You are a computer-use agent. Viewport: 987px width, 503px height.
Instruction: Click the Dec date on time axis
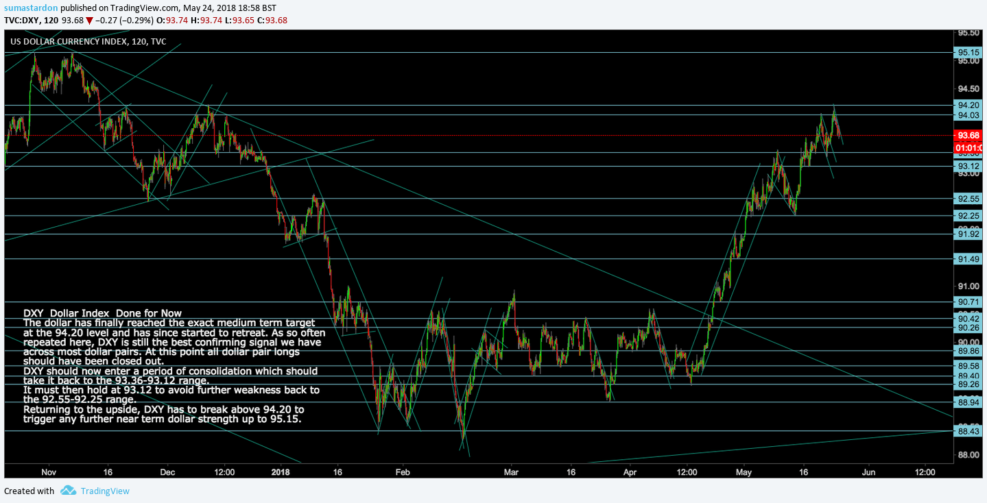(x=168, y=472)
